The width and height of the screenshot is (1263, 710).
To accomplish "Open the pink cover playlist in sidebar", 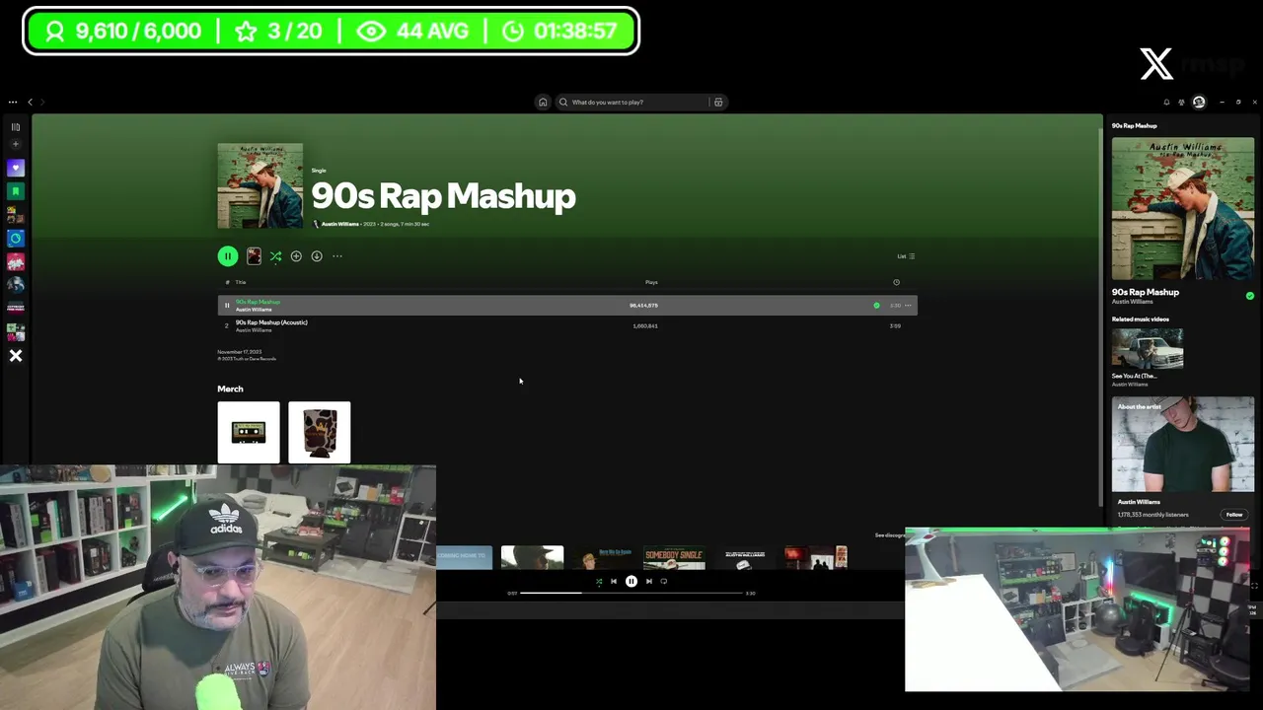I will pos(16,262).
